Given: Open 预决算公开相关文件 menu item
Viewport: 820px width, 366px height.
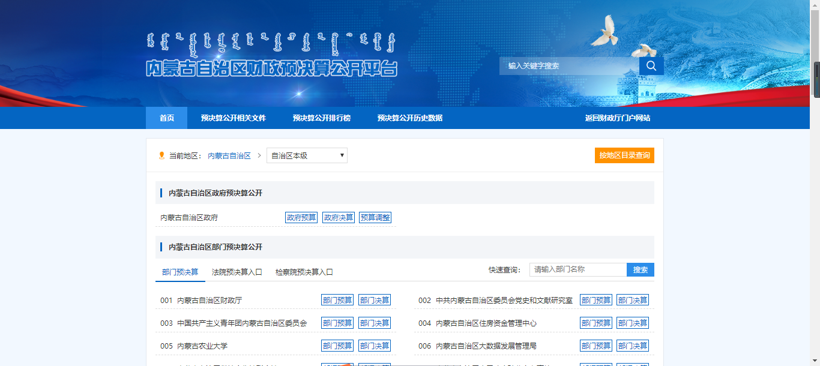Looking at the screenshot, I should click(233, 118).
